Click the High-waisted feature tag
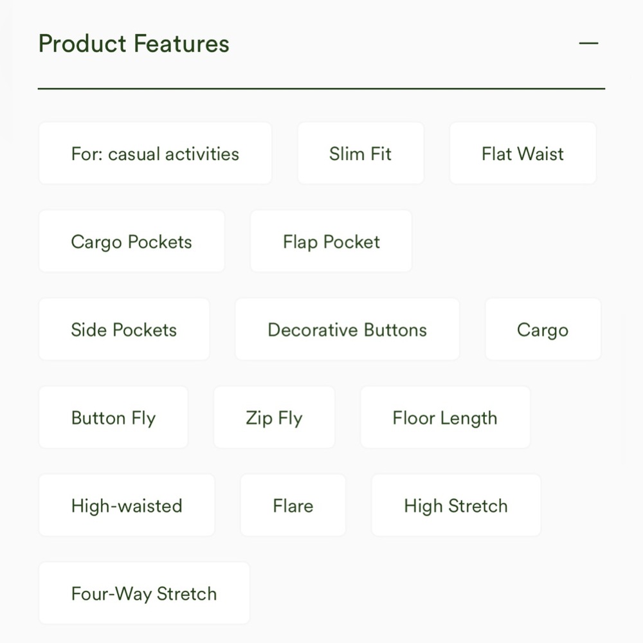 (127, 505)
